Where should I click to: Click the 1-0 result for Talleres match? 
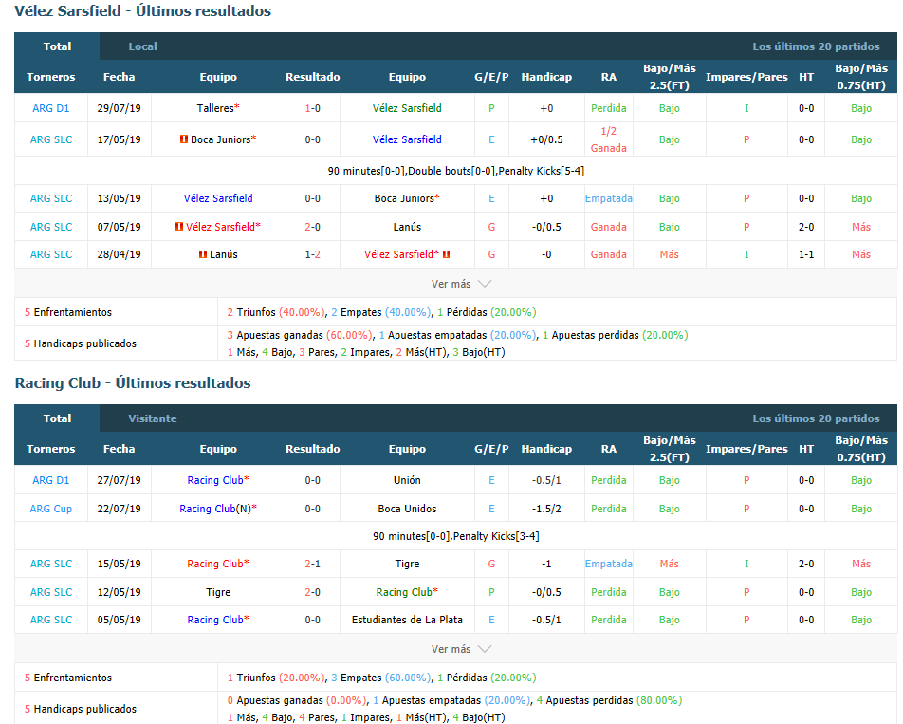(313, 108)
